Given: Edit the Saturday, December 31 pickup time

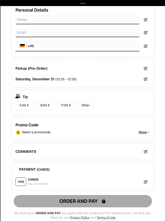Looking at the screenshot, I should pyautogui.click(x=146, y=79).
